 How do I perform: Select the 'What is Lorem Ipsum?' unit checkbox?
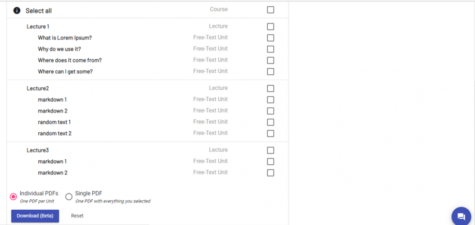tap(271, 38)
